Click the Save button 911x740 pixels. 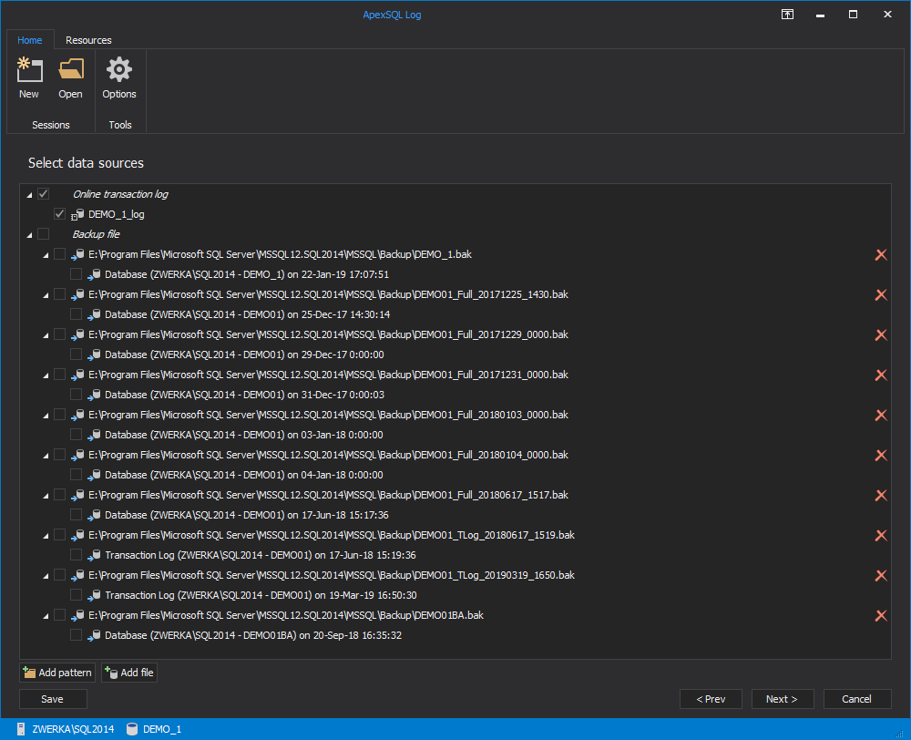(53, 699)
